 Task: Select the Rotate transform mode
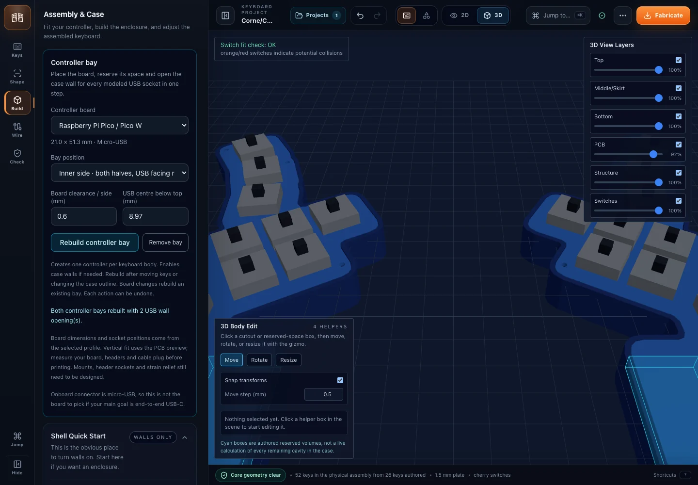tap(259, 360)
